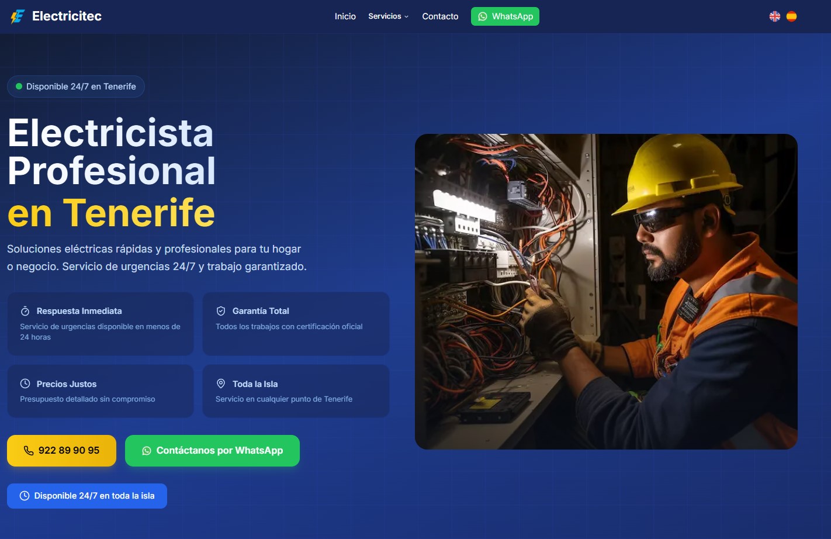831x539 pixels.
Task: Go to the Inicio page
Action: (345, 16)
